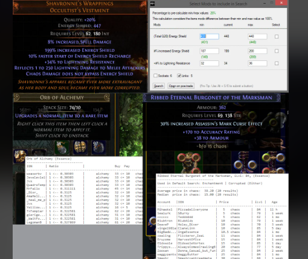Image resolution: width=308 pixels, height=259 pixels.
Task: Click the Ribbed Eternal Burgonet of the Marksman title
Action: pos(211,98)
